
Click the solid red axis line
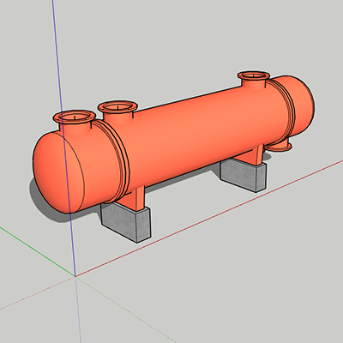pyautogui.click(x=208, y=219)
